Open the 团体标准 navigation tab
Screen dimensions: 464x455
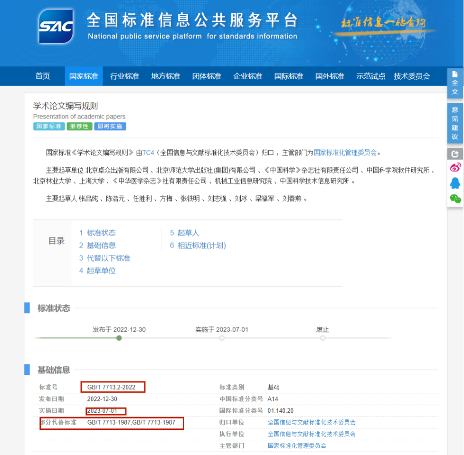[x=207, y=76]
